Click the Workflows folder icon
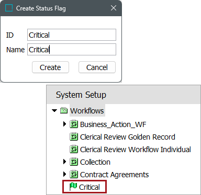This screenshot has width=201, height=195. 64,110
